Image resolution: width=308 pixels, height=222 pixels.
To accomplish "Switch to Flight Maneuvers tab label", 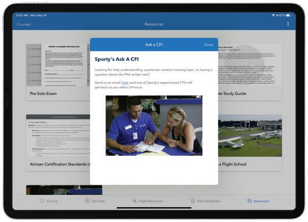I will (151, 201).
